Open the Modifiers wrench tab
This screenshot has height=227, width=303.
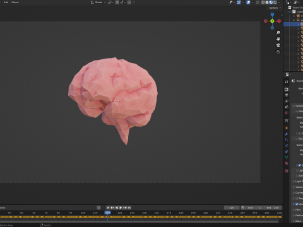[287, 134]
